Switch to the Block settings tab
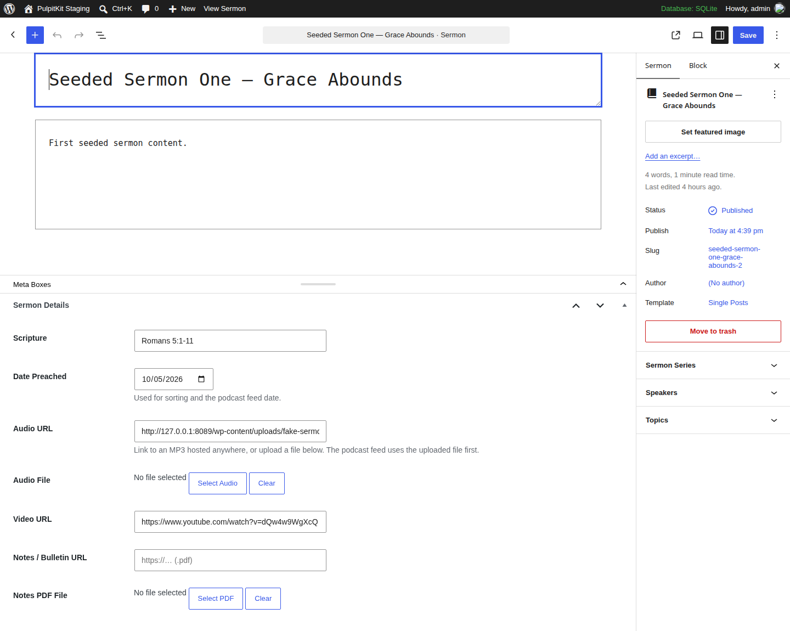The image size is (790, 631). pos(698,66)
